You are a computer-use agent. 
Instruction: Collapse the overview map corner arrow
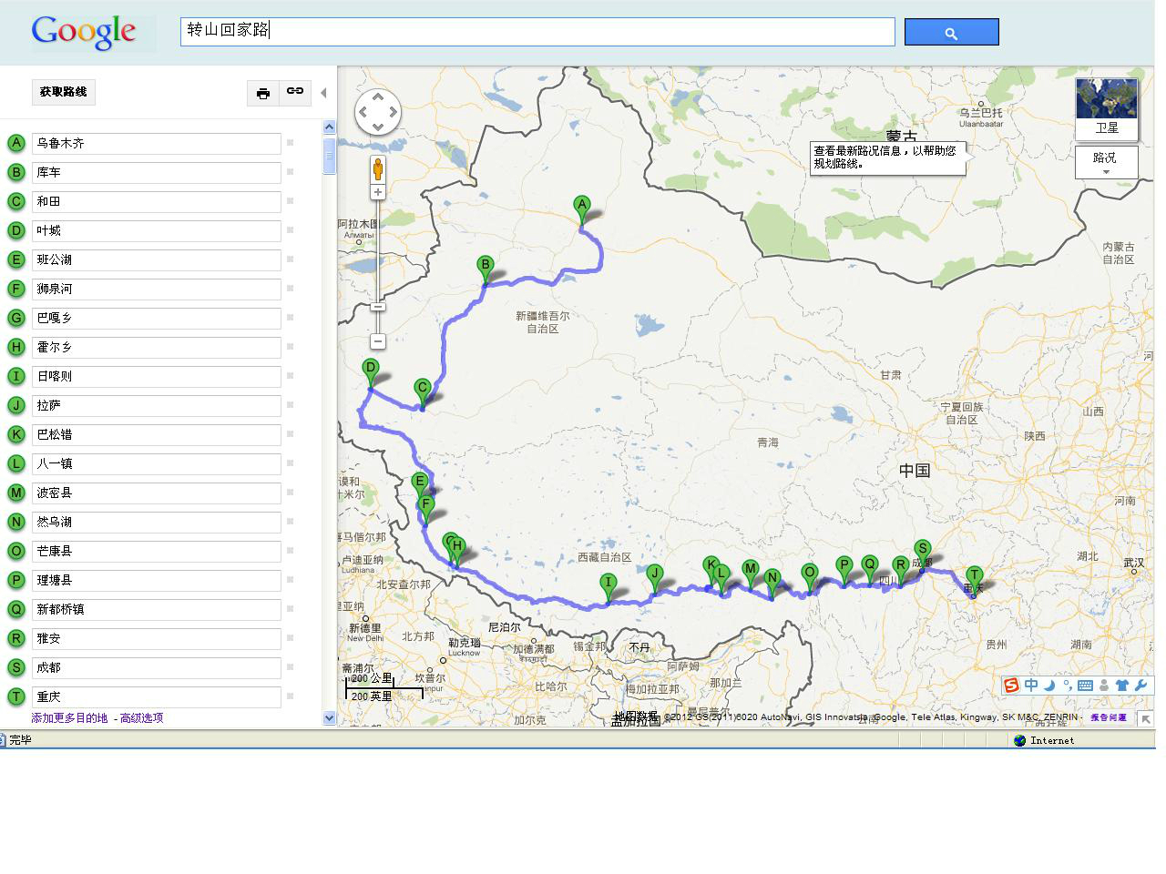1145,719
